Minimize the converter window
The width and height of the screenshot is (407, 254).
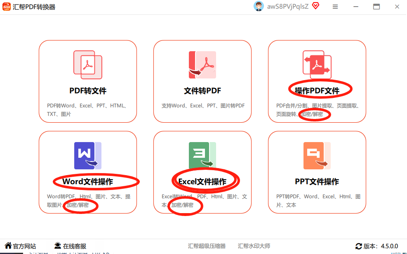click(x=356, y=7)
